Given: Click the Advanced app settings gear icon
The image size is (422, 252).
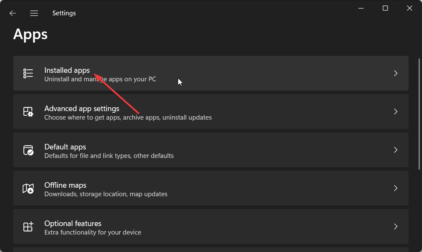Looking at the screenshot, I should pyautogui.click(x=28, y=112).
